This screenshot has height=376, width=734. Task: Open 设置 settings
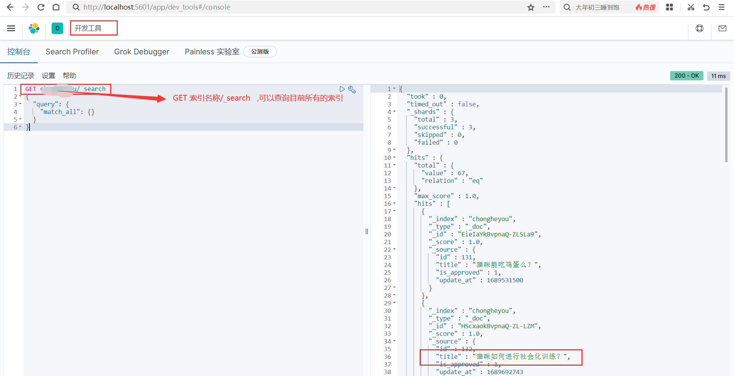coord(49,76)
